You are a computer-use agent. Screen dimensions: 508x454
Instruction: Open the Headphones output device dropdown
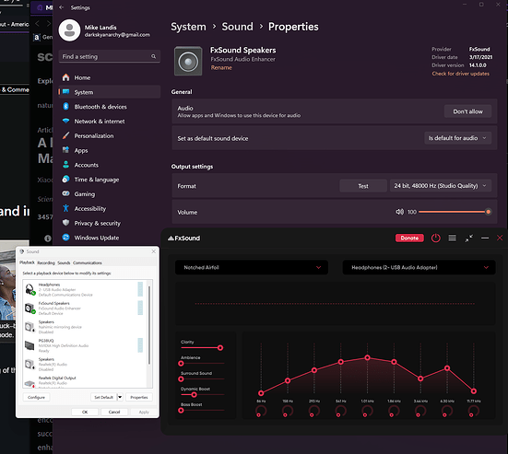click(x=419, y=267)
